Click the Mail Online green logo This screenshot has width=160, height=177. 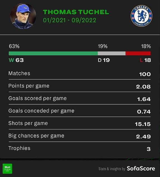[8, 169]
